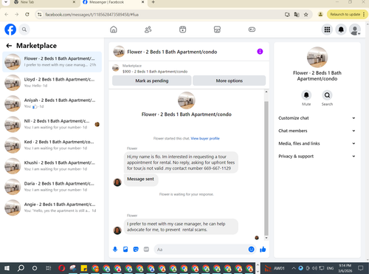Click the $900 listing thumbnail in header

click(116, 68)
